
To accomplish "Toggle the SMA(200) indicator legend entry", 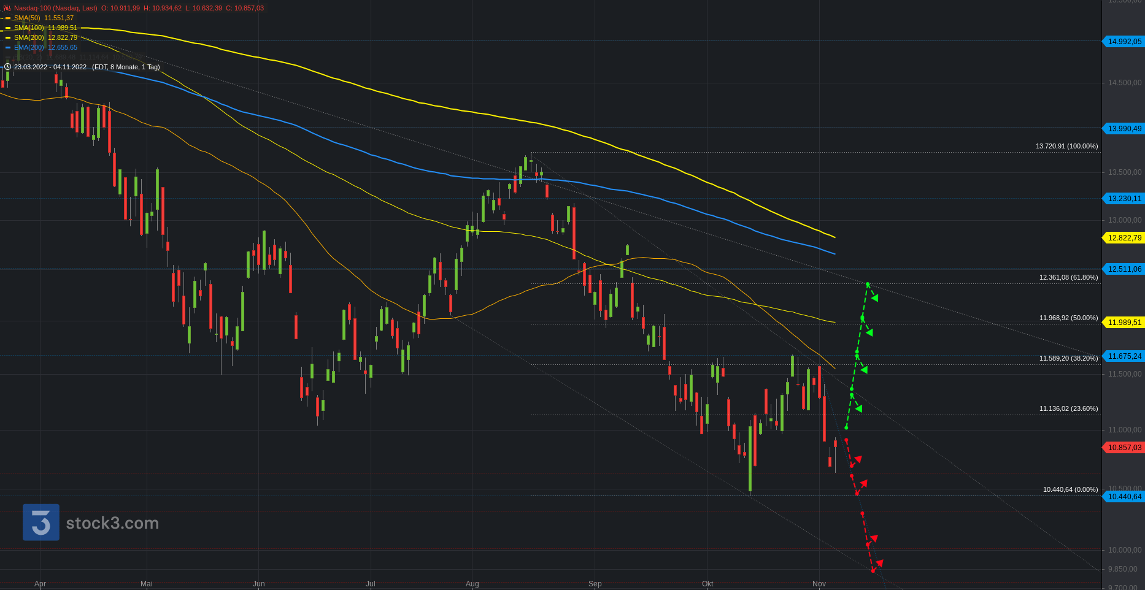I will (x=45, y=37).
